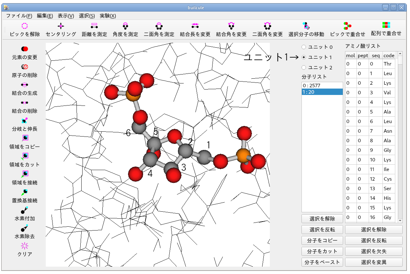This screenshot has height=274, width=410.
Task: Click the amino acid list scrollbar down arrow
Action: (x=400, y=220)
